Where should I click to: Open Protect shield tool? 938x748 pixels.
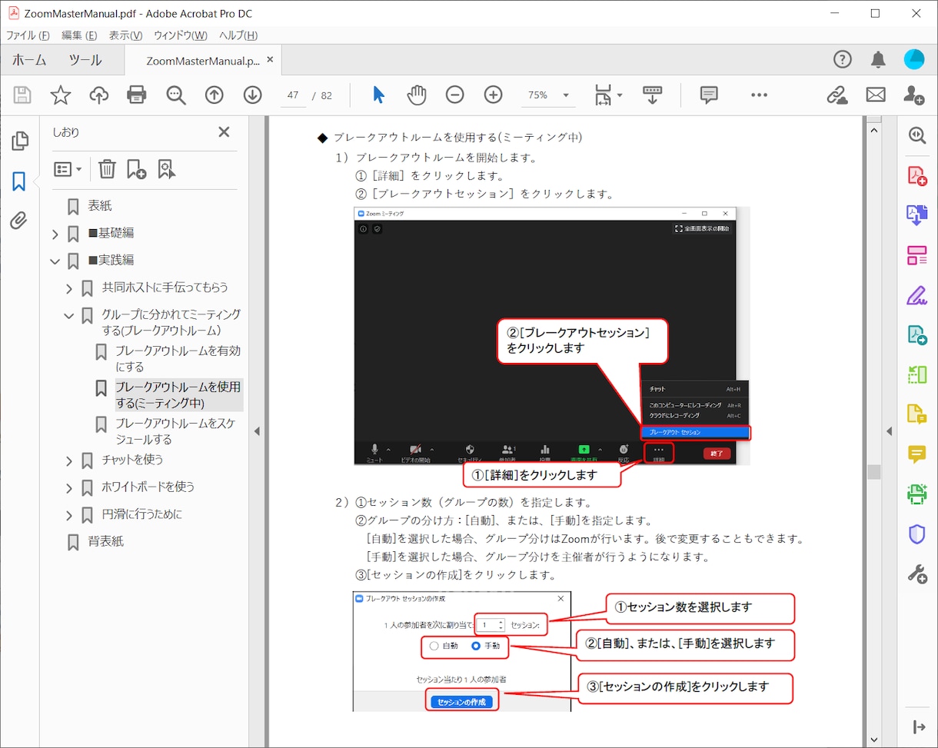pos(916,534)
